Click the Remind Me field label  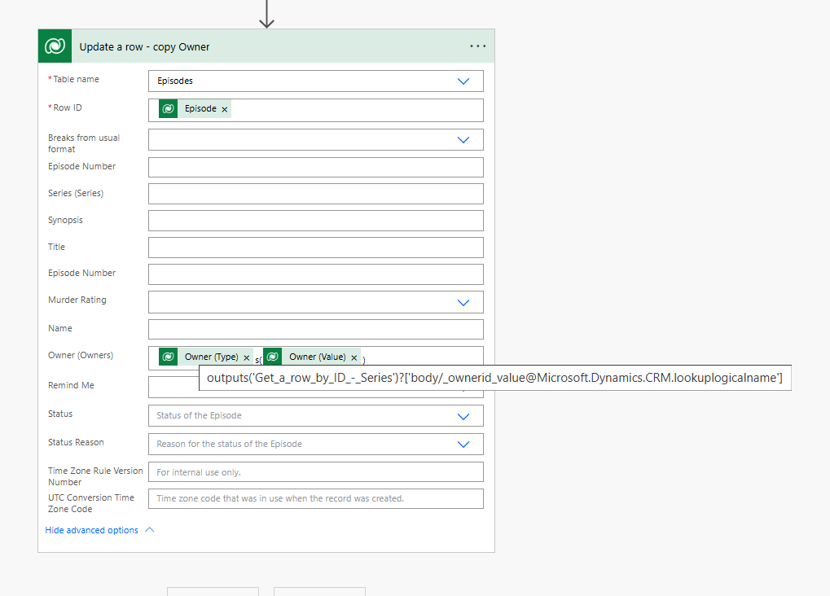(x=71, y=385)
